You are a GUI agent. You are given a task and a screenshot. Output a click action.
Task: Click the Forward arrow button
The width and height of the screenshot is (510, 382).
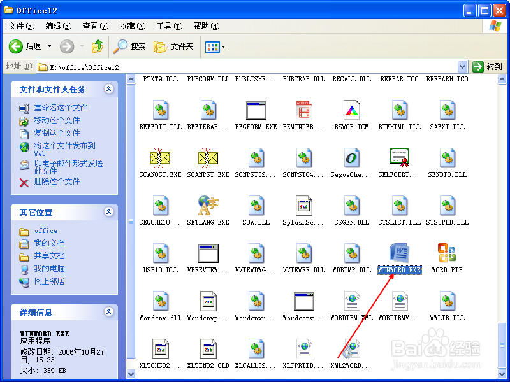point(67,46)
